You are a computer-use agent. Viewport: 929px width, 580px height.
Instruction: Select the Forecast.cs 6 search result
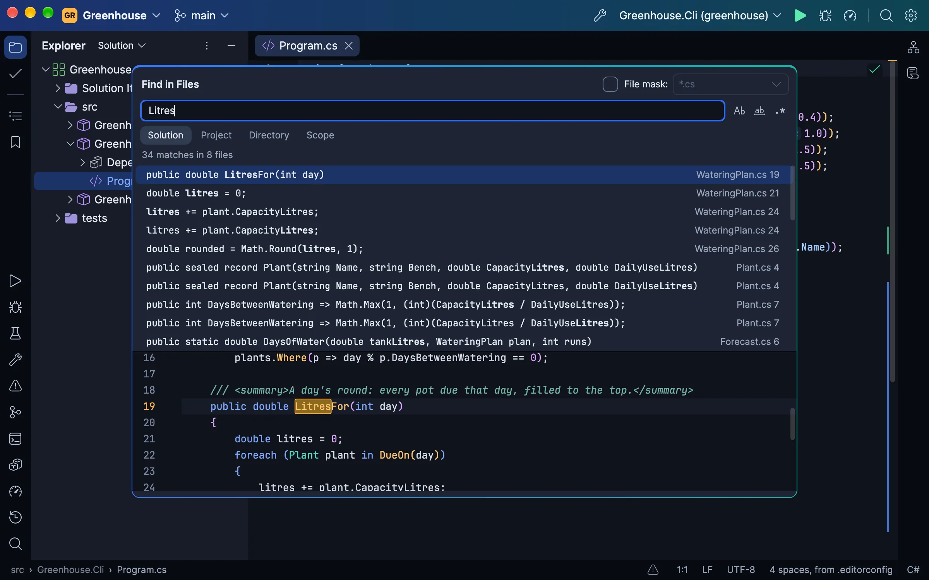pos(463,342)
